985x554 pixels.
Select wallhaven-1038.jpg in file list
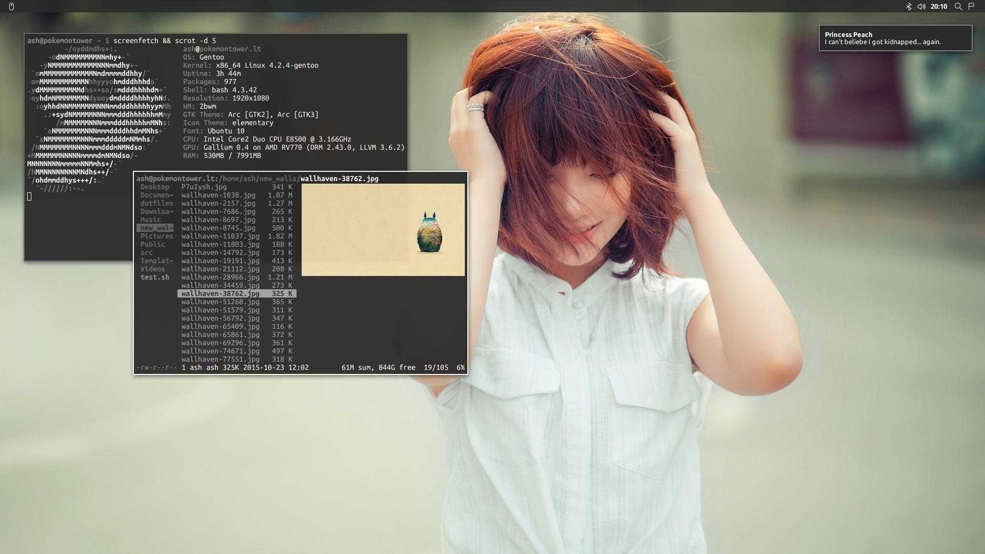coord(218,195)
